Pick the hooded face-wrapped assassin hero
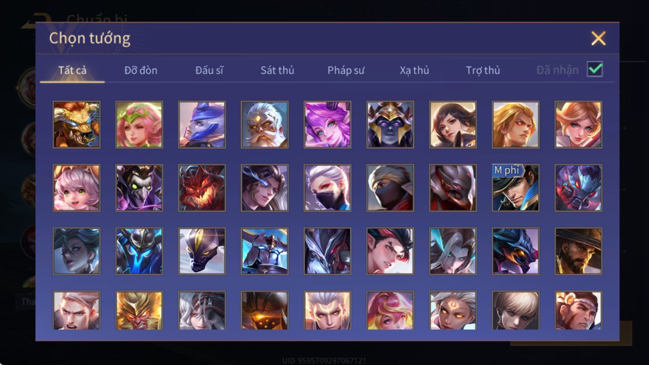This screenshot has width=649, height=365. click(390, 188)
